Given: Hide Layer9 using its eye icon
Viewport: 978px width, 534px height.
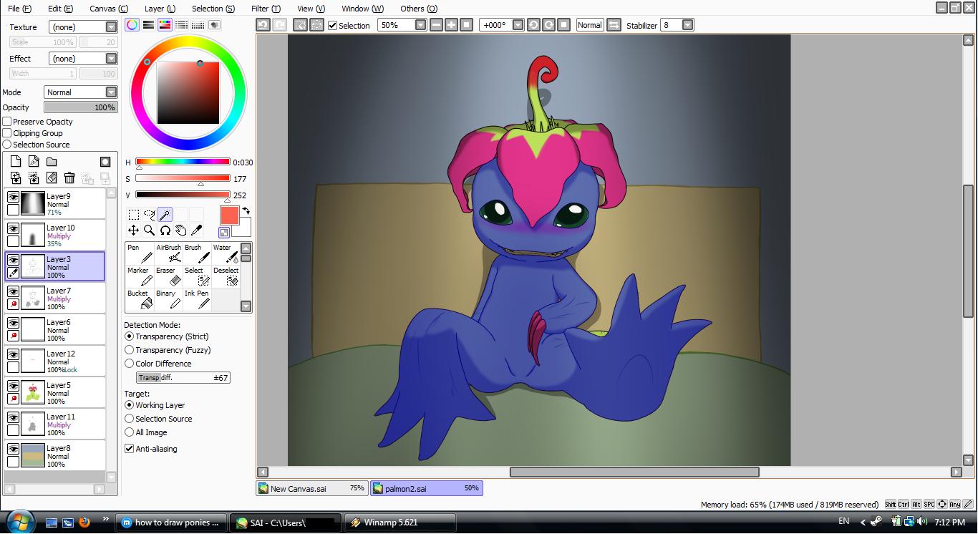Looking at the screenshot, I should (x=13, y=197).
